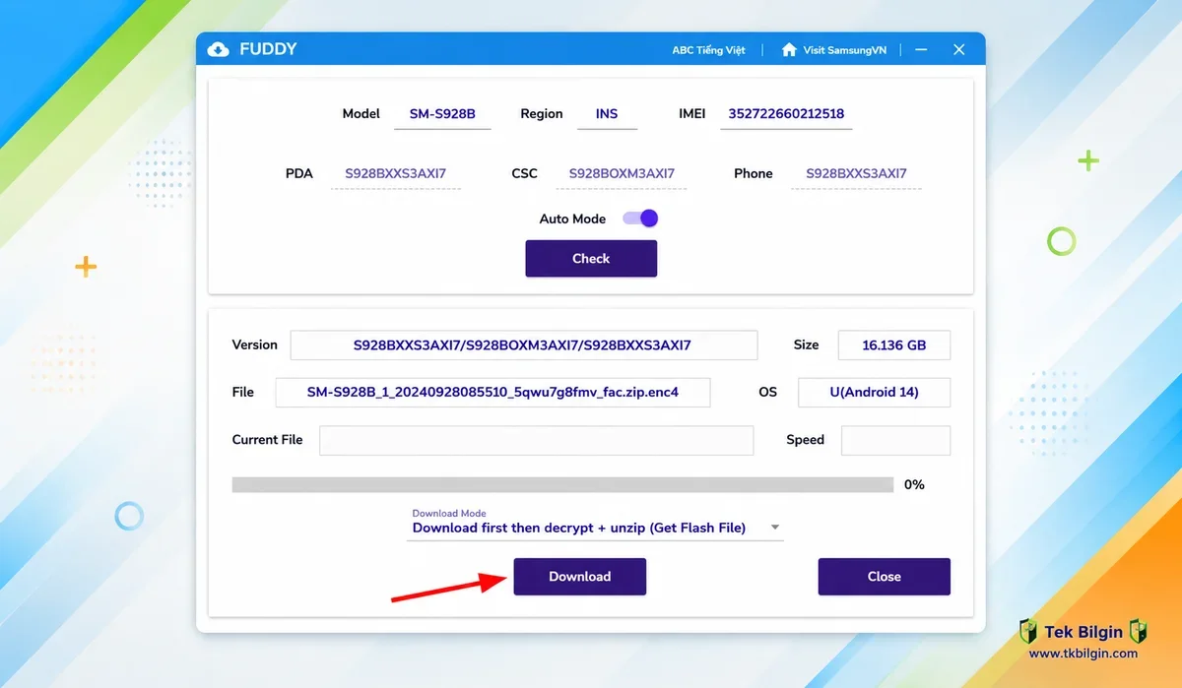Minimize the FUDDY window
Viewport: 1182px width, 688px height.
coord(921,49)
